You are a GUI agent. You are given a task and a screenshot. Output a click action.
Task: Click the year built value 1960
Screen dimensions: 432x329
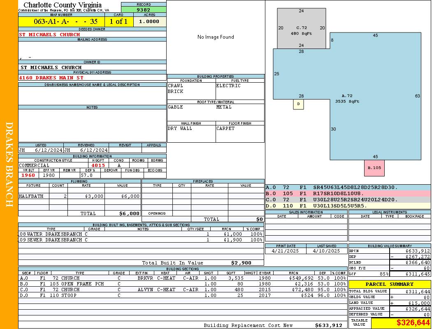point(28,175)
